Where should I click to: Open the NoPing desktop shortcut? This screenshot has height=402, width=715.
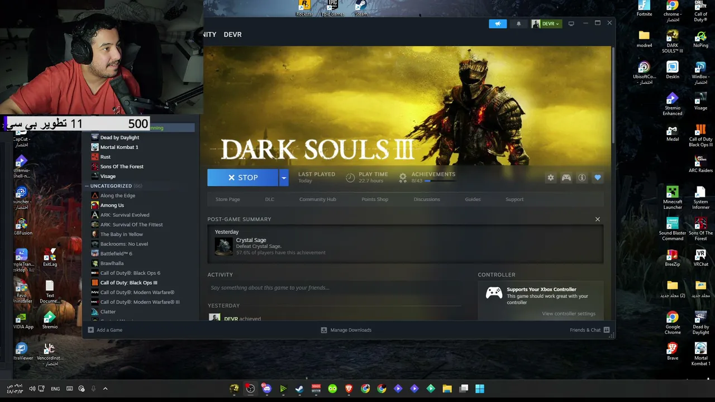[700, 40]
